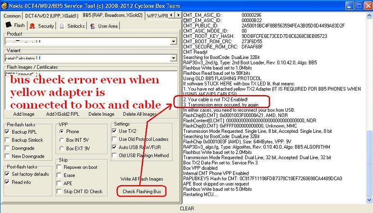Click the Flash tab chip icon
This screenshot has height=213, width=373.
[x=9, y=25]
